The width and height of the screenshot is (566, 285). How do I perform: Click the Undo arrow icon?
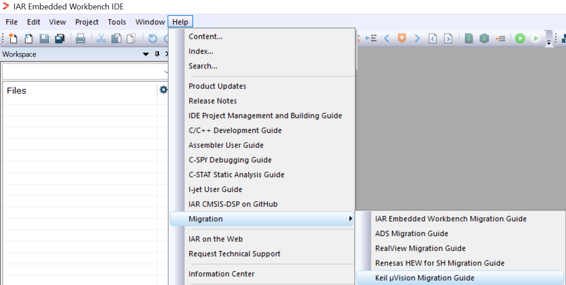coord(153,39)
